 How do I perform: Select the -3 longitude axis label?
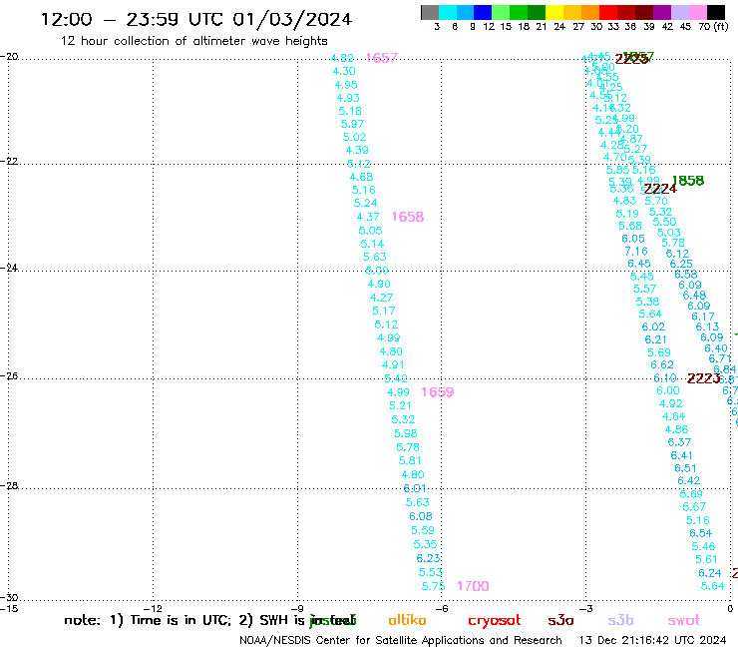586,608
